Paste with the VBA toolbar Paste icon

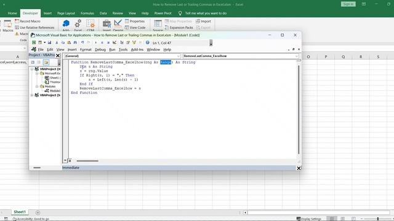[69, 42]
